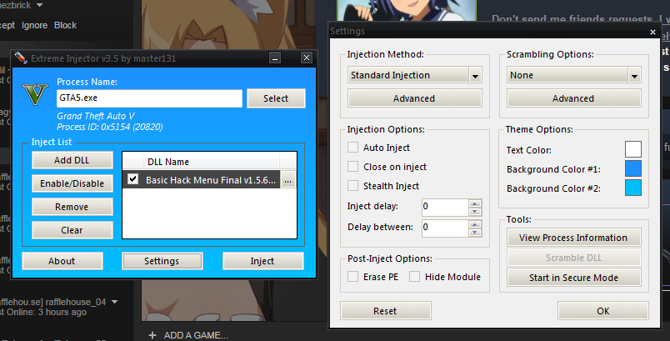Reset the settings to defaults

pos(386,311)
